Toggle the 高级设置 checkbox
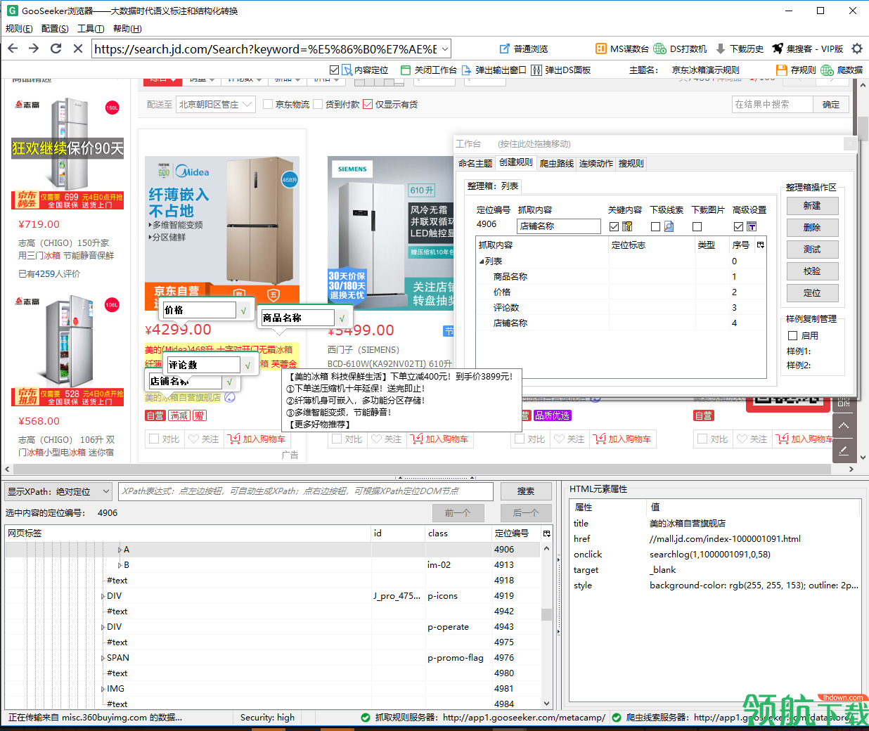Image resolution: width=869 pixels, height=731 pixels. point(738,226)
